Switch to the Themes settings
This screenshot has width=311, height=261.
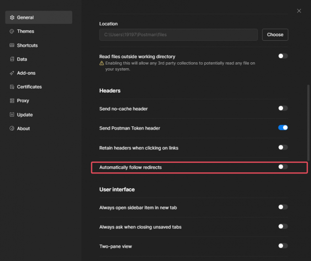coord(39,32)
